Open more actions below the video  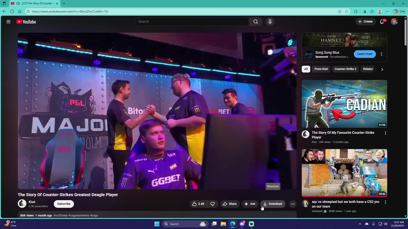pos(293,204)
